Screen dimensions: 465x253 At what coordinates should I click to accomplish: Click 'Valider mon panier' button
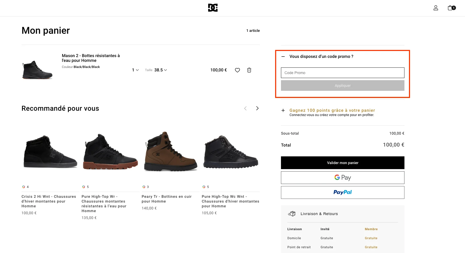click(342, 163)
